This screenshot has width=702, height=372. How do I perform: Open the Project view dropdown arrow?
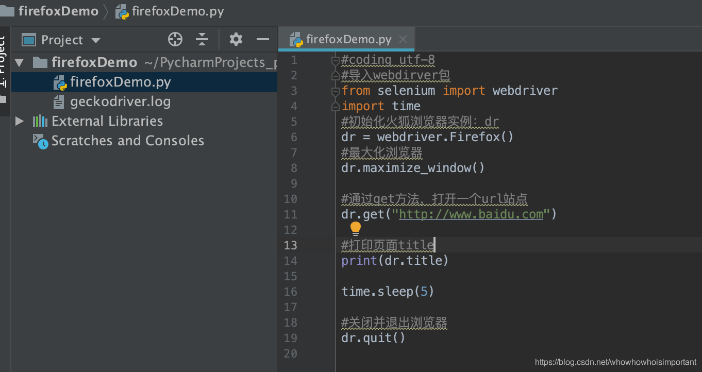pos(96,40)
